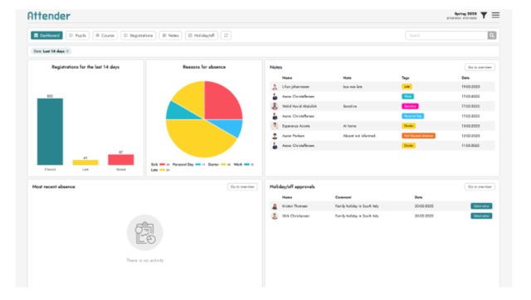This screenshot has height=300, width=531.
Task: Go to overview in Most recent absence
Action: click(242, 186)
